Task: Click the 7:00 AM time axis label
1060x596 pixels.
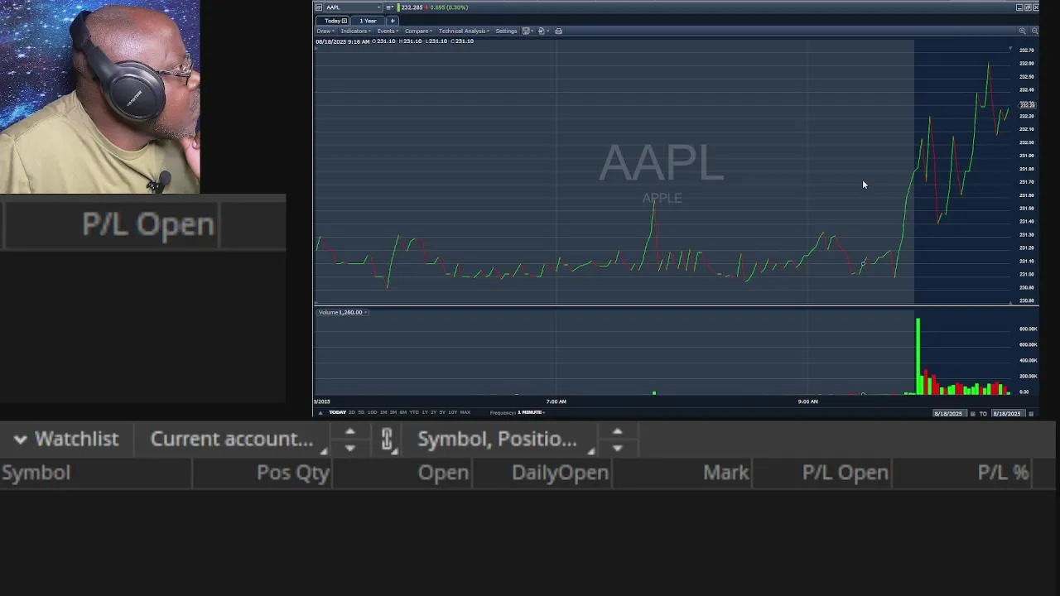Action: (556, 401)
